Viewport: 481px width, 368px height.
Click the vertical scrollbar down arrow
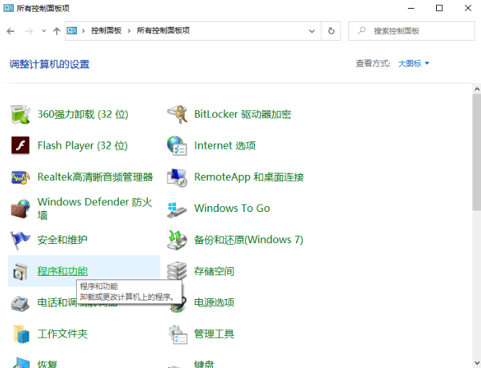(x=475, y=362)
